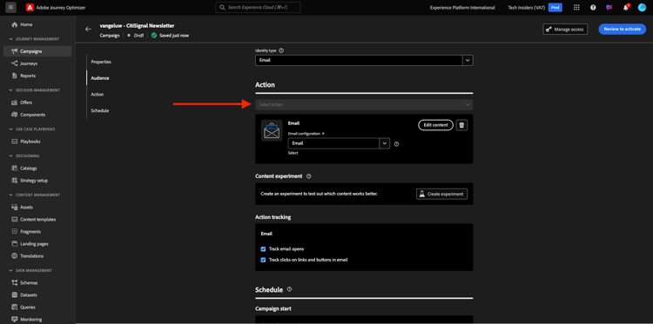
Task: Collapse the Decisioning section
Action: click(10, 156)
